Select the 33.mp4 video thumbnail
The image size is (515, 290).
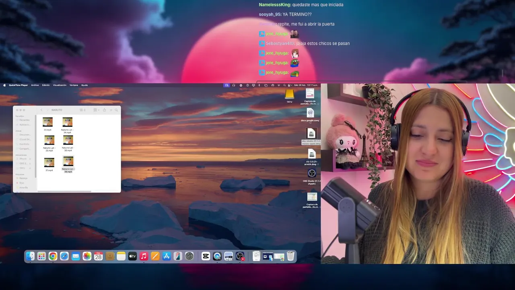[x=47, y=122]
